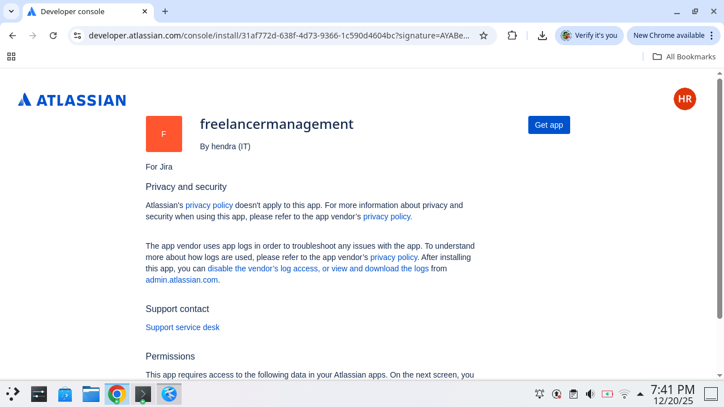This screenshot has height=407, width=724.
Task: View site information icon in address bar
Action: pyautogui.click(x=78, y=36)
